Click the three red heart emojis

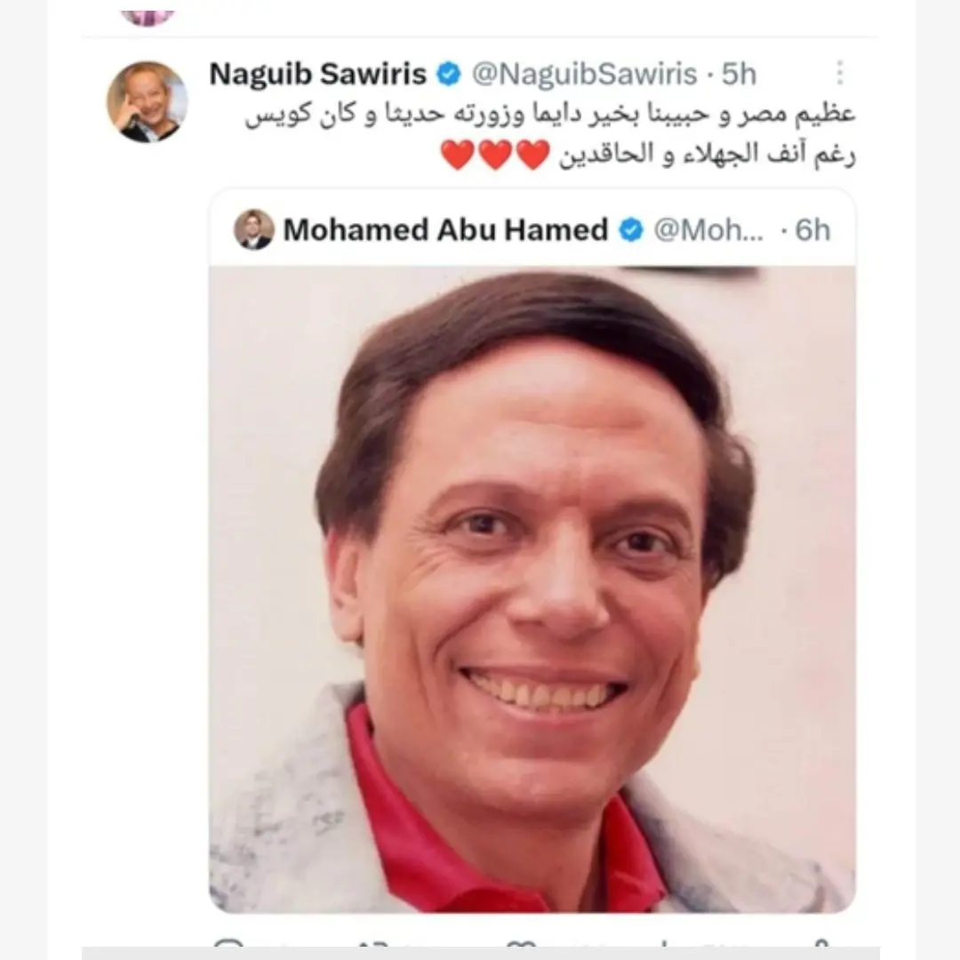[495, 155]
